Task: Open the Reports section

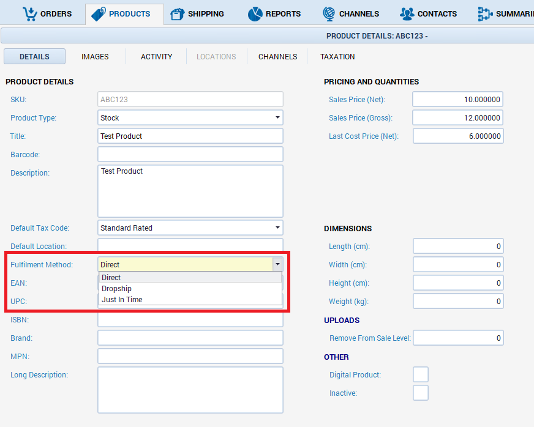Action: click(274, 14)
